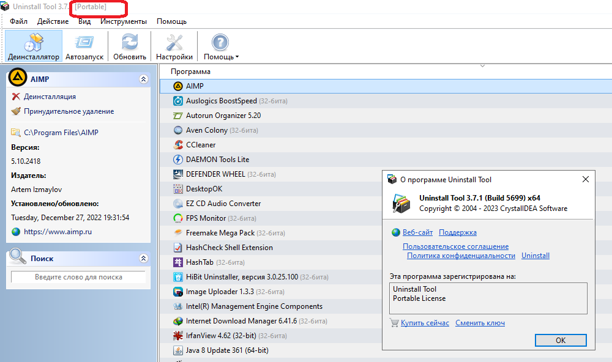The height and width of the screenshot is (362, 612).
Task: Choose Принудительное удаление (forced removal)
Action: click(x=69, y=111)
